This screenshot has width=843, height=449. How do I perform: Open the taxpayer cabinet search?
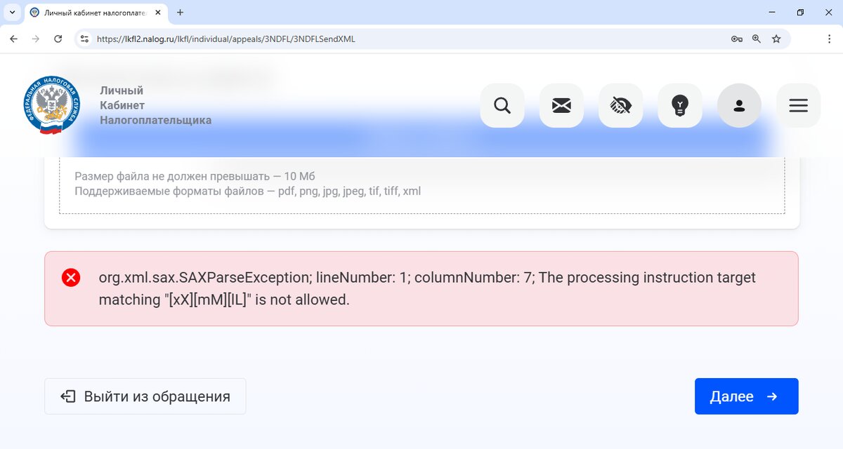pos(502,105)
